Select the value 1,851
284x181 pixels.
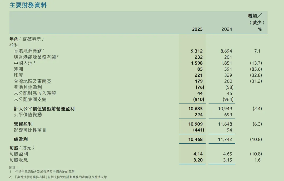click(226, 63)
